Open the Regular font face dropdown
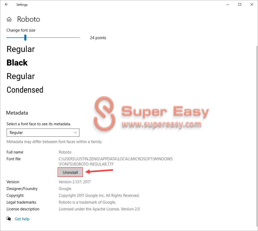 pyautogui.click(x=43, y=133)
